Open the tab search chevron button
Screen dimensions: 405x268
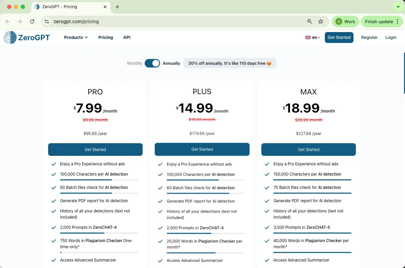click(398, 7)
